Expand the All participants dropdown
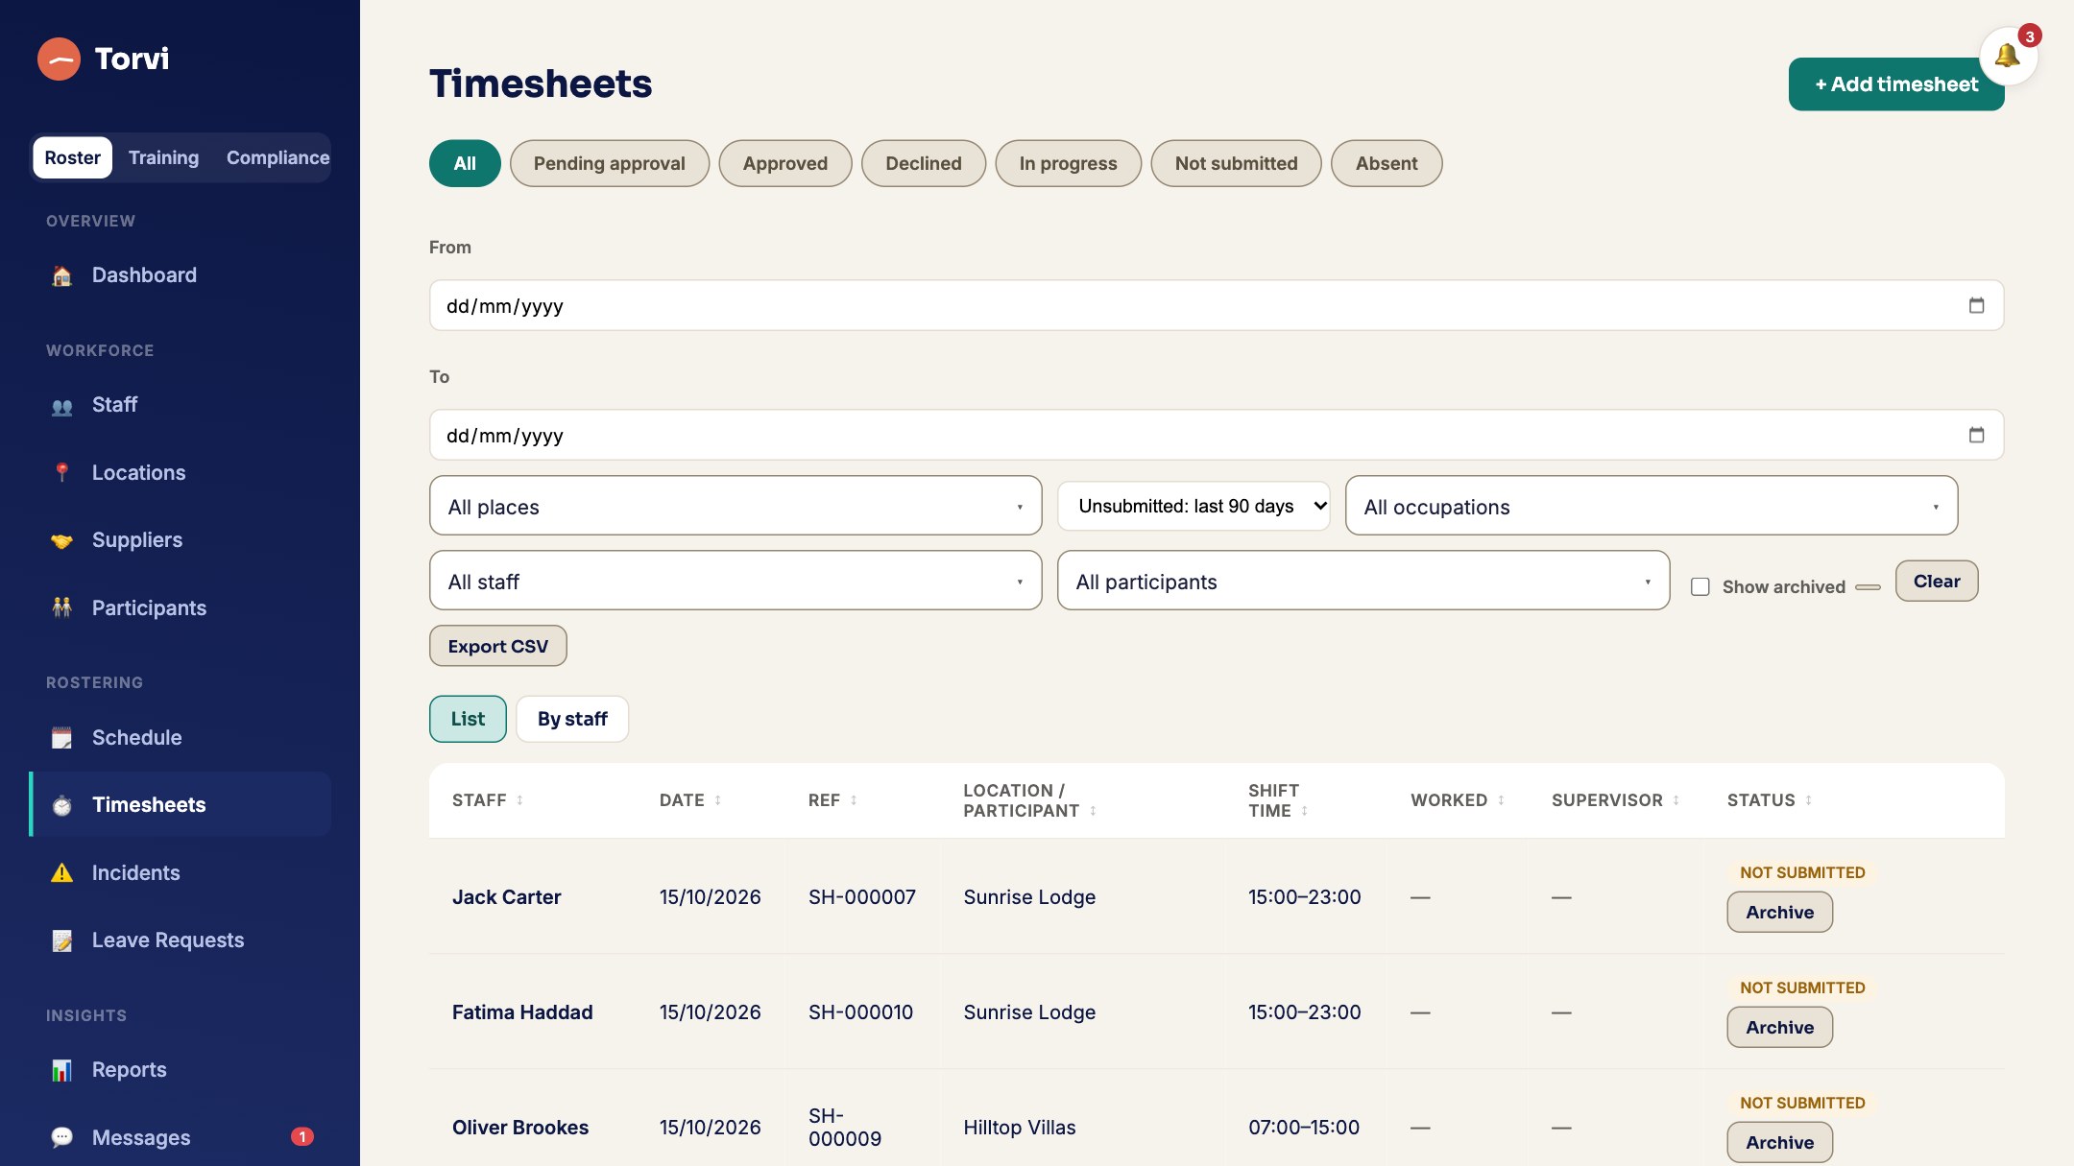The height and width of the screenshot is (1166, 2074). coord(1363,581)
